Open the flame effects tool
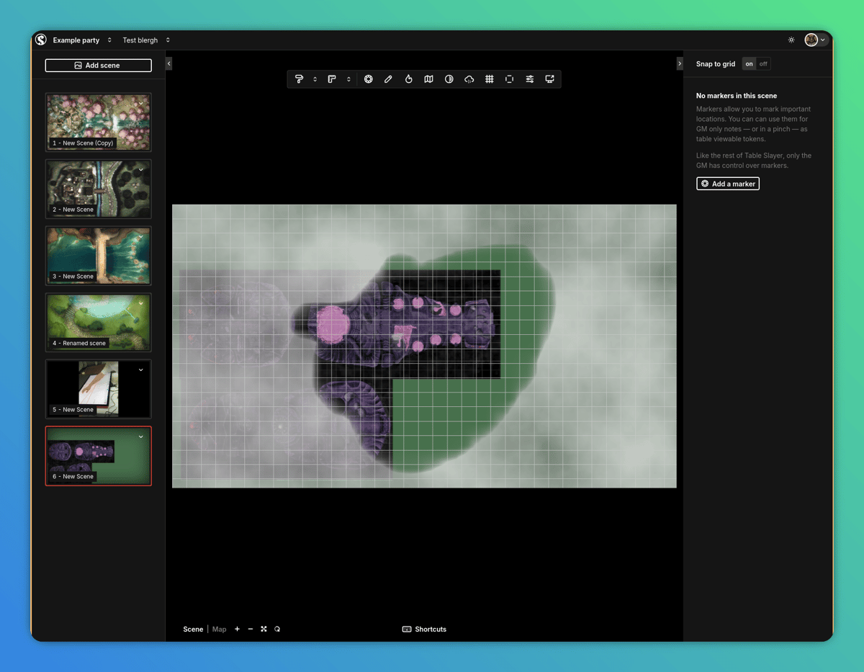864x672 pixels. point(408,79)
